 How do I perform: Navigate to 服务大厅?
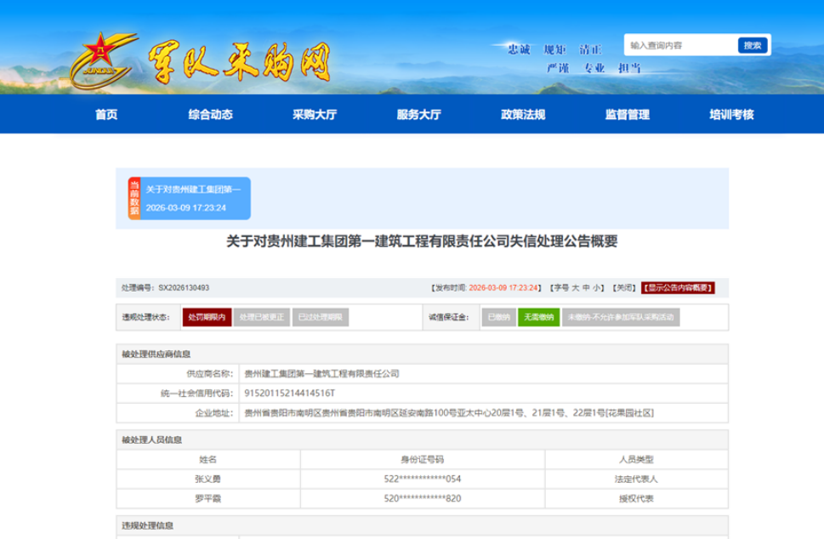click(x=418, y=115)
